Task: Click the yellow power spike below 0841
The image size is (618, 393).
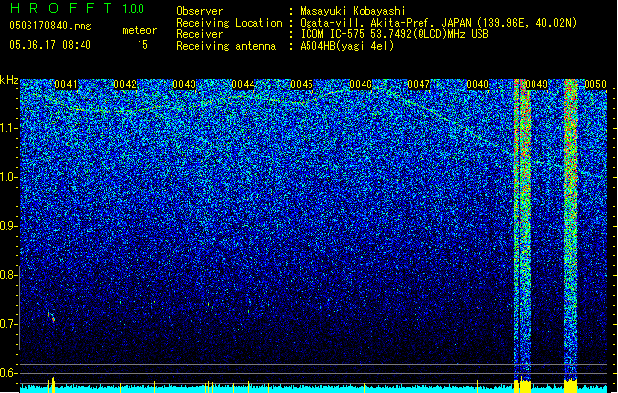Action: coord(53,385)
